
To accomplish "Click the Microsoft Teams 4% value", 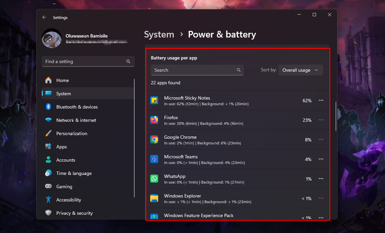I will point(308,159).
